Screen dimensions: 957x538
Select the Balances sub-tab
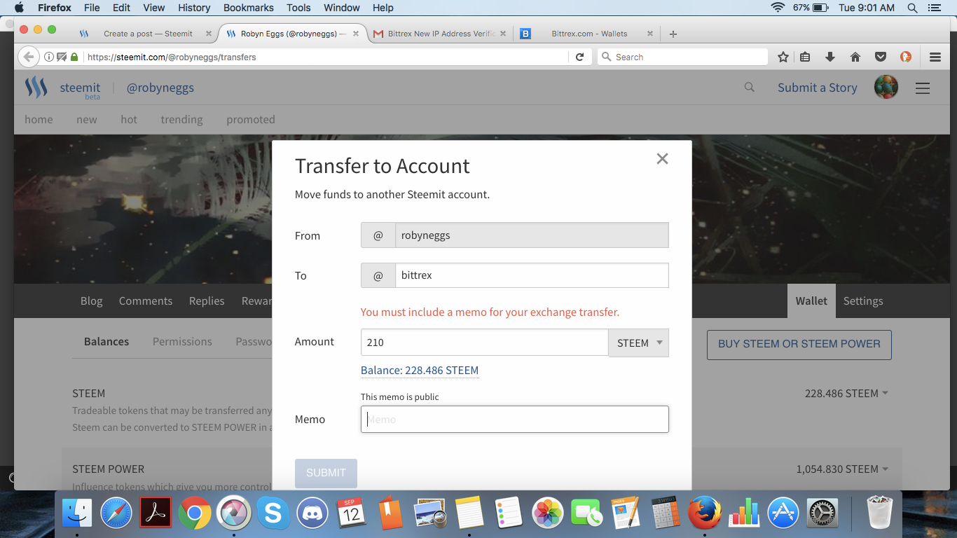click(106, 341)
